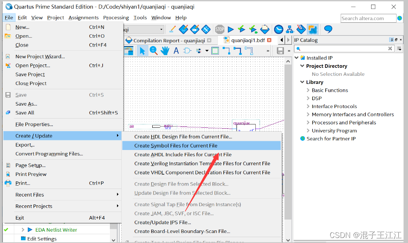The width and height of the screenshot is (408, 243).
Task: Open the Symbol tool gate icon
Action: pos(187,51)
